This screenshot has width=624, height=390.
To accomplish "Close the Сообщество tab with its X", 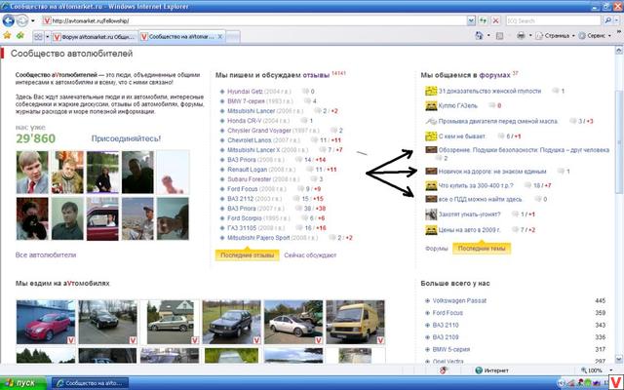I will pos(220,37).
